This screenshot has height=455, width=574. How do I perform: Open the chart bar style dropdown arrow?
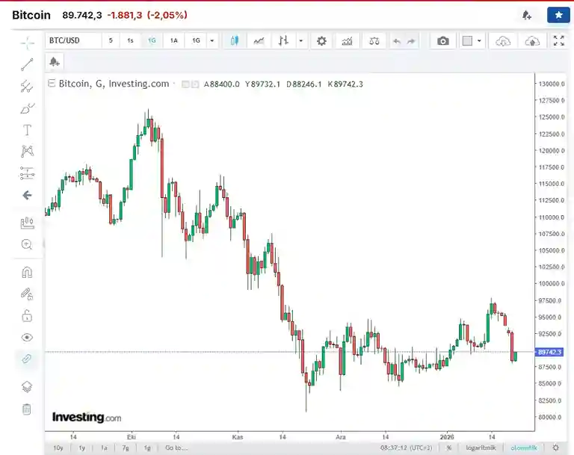[x=301, y=41]
